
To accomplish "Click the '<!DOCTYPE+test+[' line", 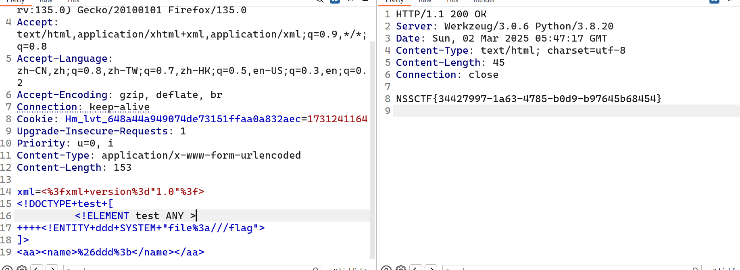I will tap(65, 204).
